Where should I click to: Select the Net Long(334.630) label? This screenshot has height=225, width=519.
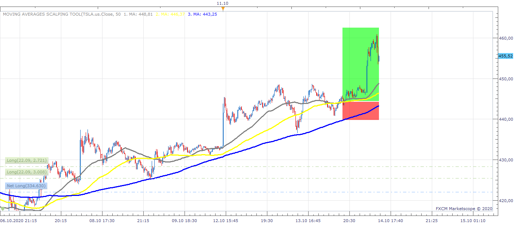tap(26, 186)
